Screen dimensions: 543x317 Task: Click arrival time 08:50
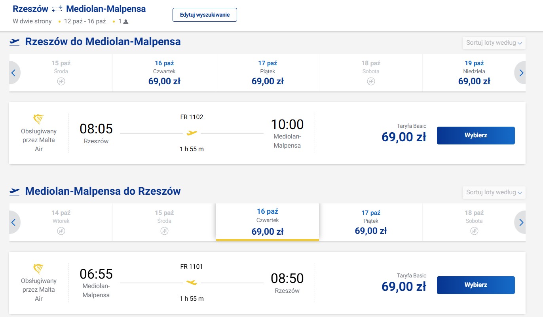[287, 278]
